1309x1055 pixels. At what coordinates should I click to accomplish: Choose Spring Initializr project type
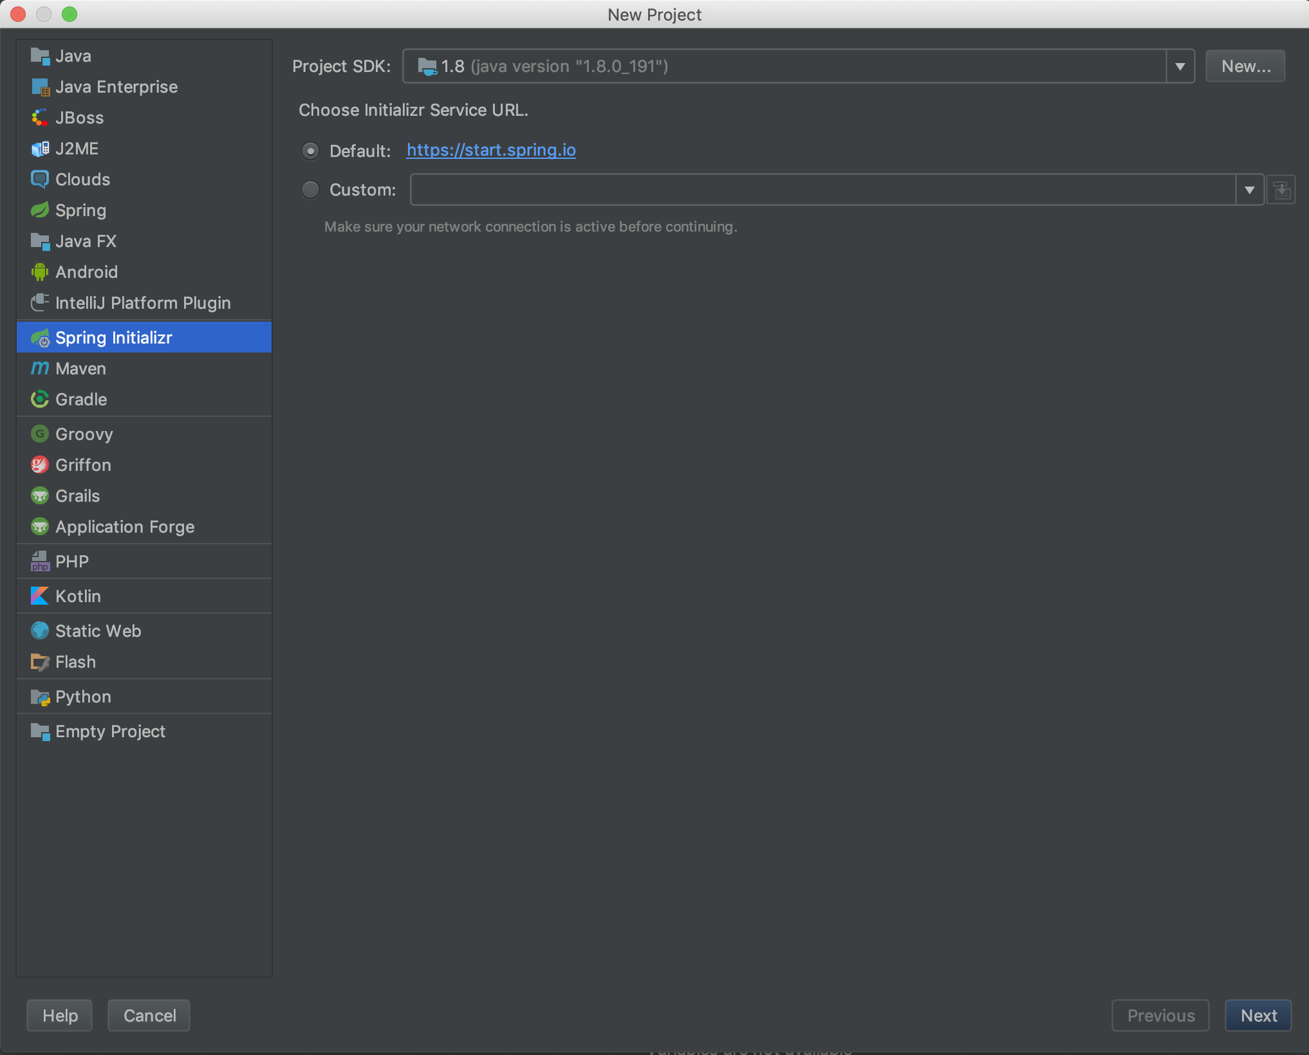tap(114, 338)
